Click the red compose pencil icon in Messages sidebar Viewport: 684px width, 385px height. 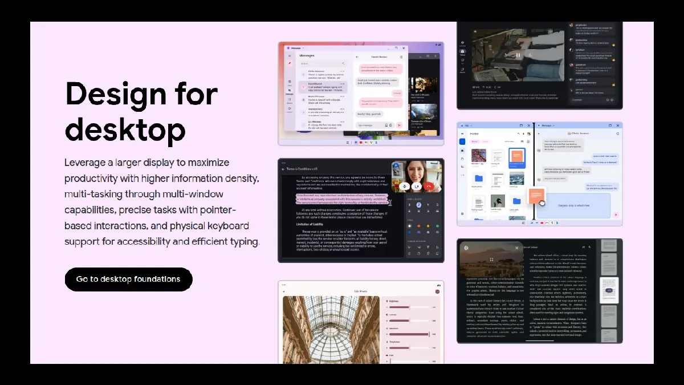point(290,63)
